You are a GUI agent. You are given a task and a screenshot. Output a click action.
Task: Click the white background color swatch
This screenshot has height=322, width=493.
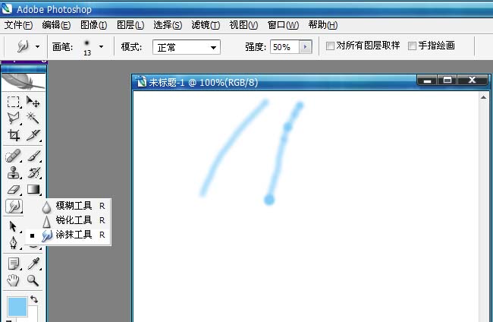tap(33, 314)
